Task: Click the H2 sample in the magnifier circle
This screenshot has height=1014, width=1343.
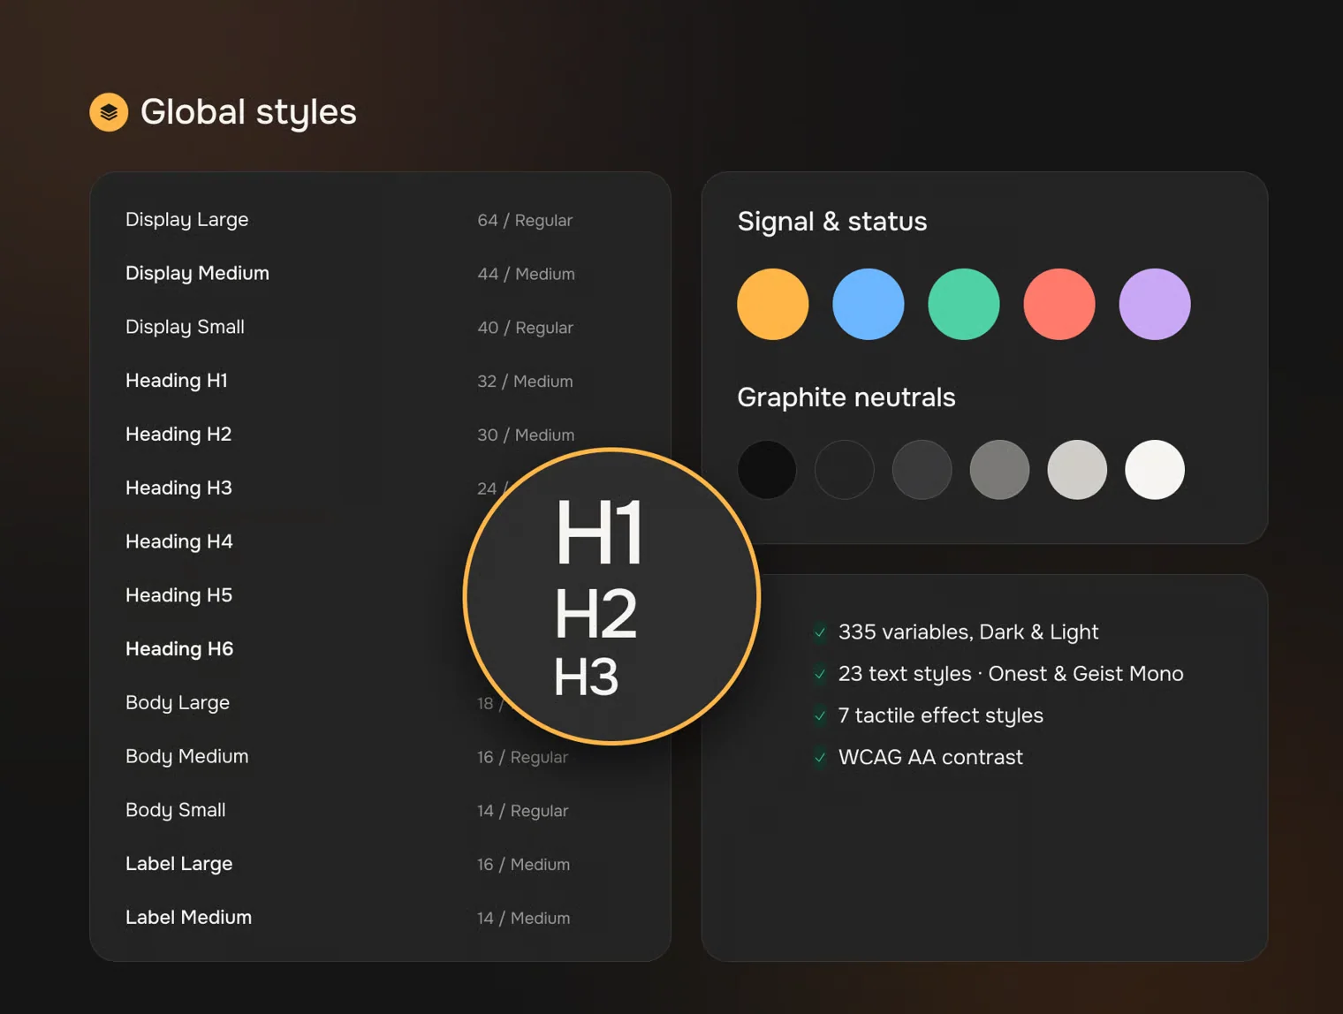Action: click(596, 614)
